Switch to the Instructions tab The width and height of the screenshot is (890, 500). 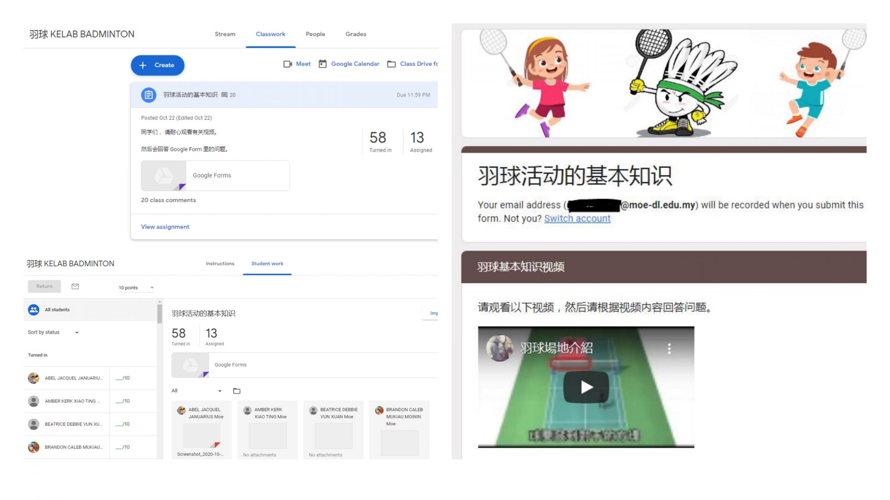point(220,264)
